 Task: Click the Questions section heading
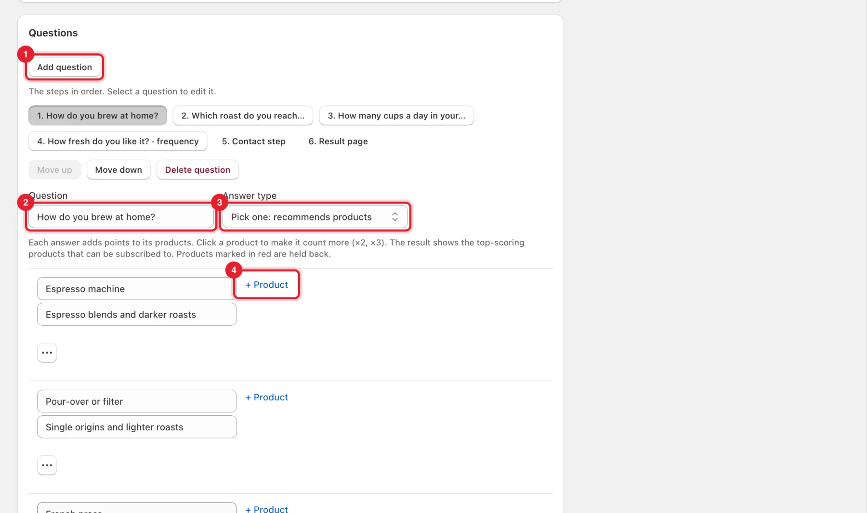pos(53,33)
